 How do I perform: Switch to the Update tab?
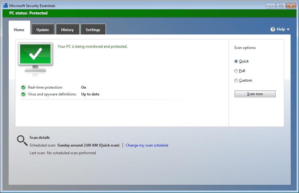tap(43, 29)
